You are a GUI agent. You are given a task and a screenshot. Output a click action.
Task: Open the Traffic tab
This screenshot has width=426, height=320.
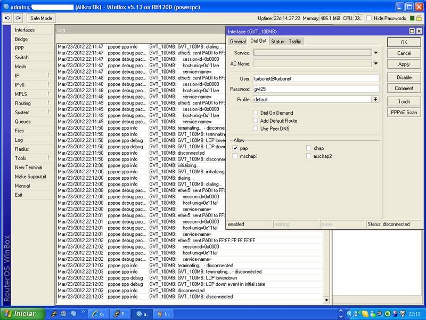pyautogui.click(x=295, y=42)
